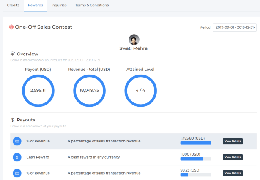View Details for the 98.23 USD payout

pyautogui.click(x=233, y=173)
